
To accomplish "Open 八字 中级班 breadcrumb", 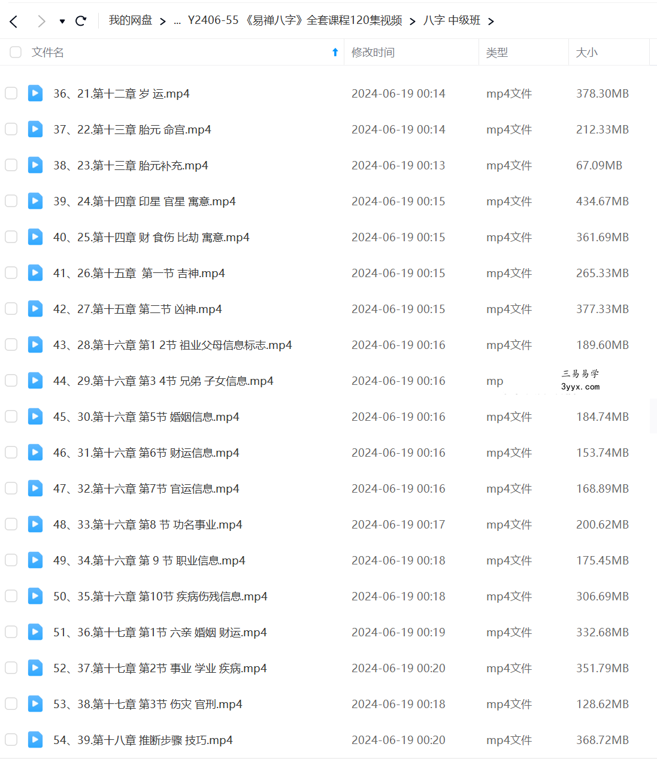I will (x=452, y=20).
